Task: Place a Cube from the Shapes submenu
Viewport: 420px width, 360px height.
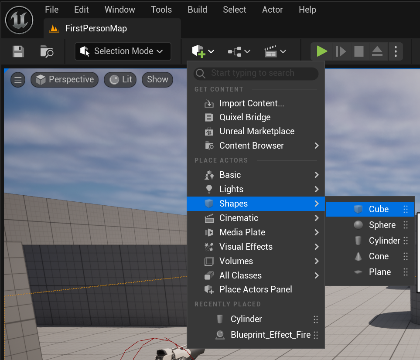Action: pyautogui.click(x=370, y=209)
